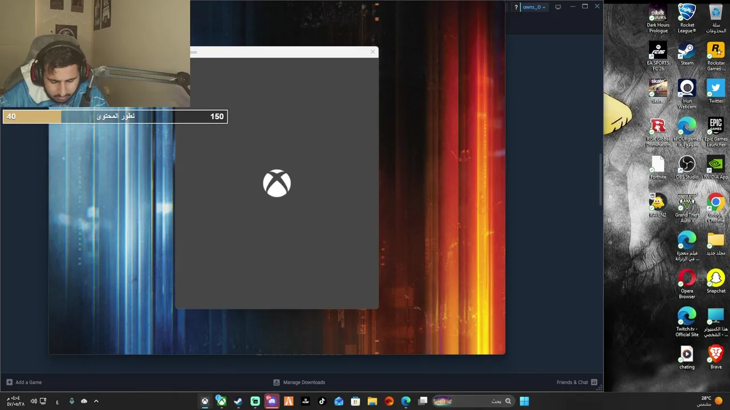
Task: Switch to Steam from the taskbar
Action: click(238, 401)
